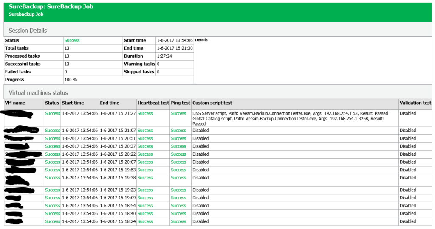Click the session end time 1-6-2017 15:21:30

(175, 48)
